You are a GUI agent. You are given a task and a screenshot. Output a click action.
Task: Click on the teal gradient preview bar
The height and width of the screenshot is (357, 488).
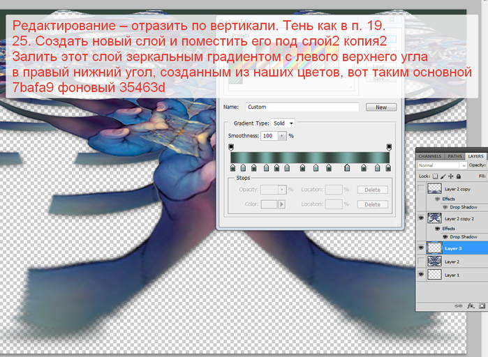(310, 158)
